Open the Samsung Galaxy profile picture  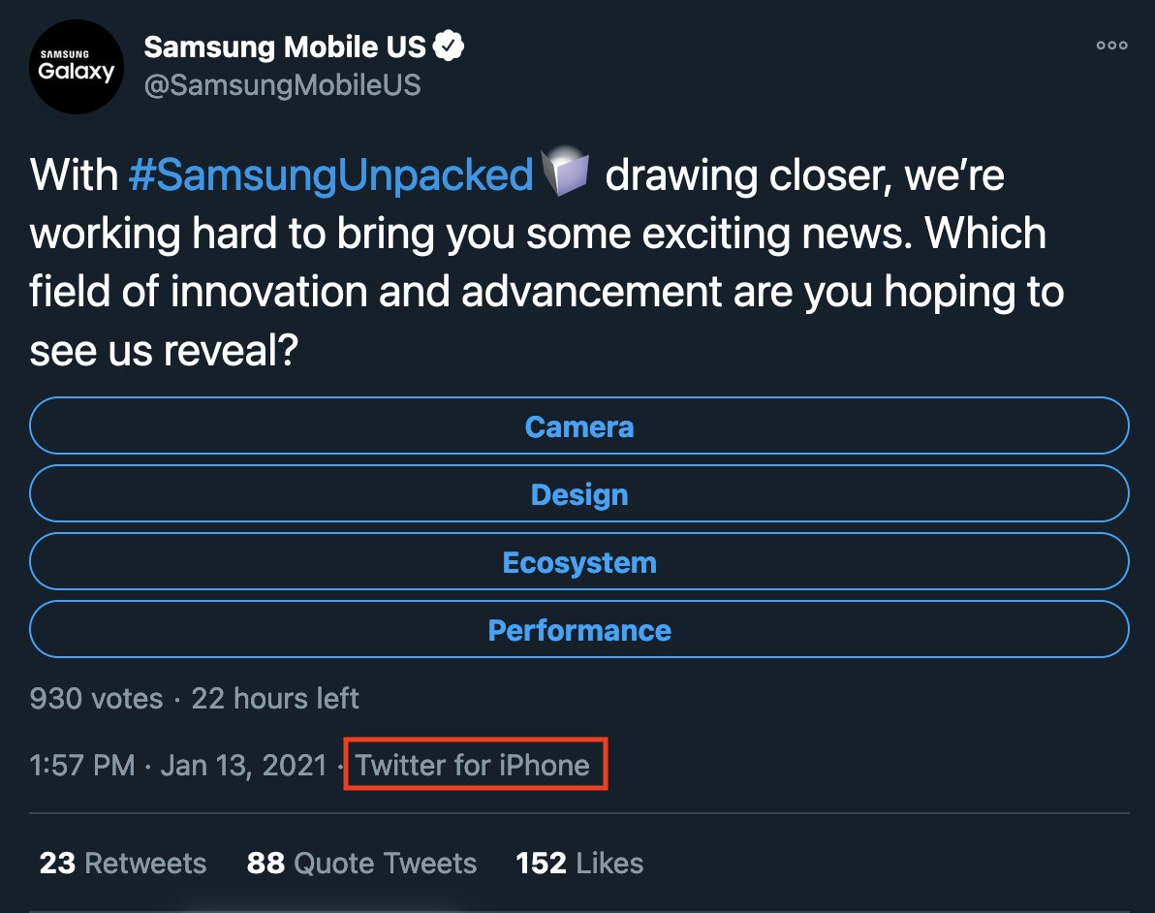(77, 67)
